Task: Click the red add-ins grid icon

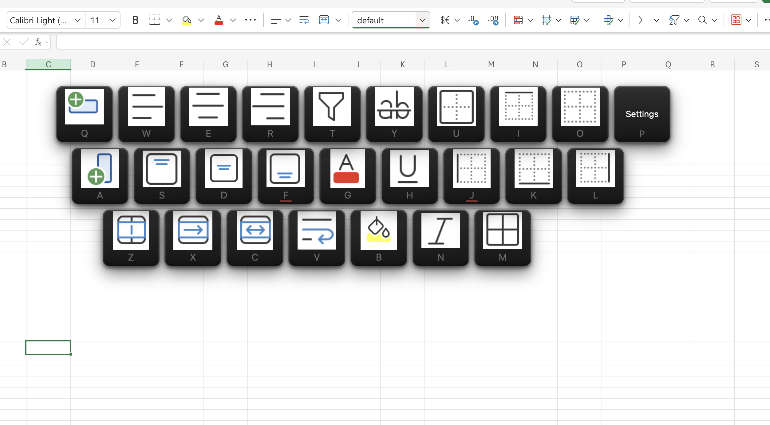Action: 736,20
